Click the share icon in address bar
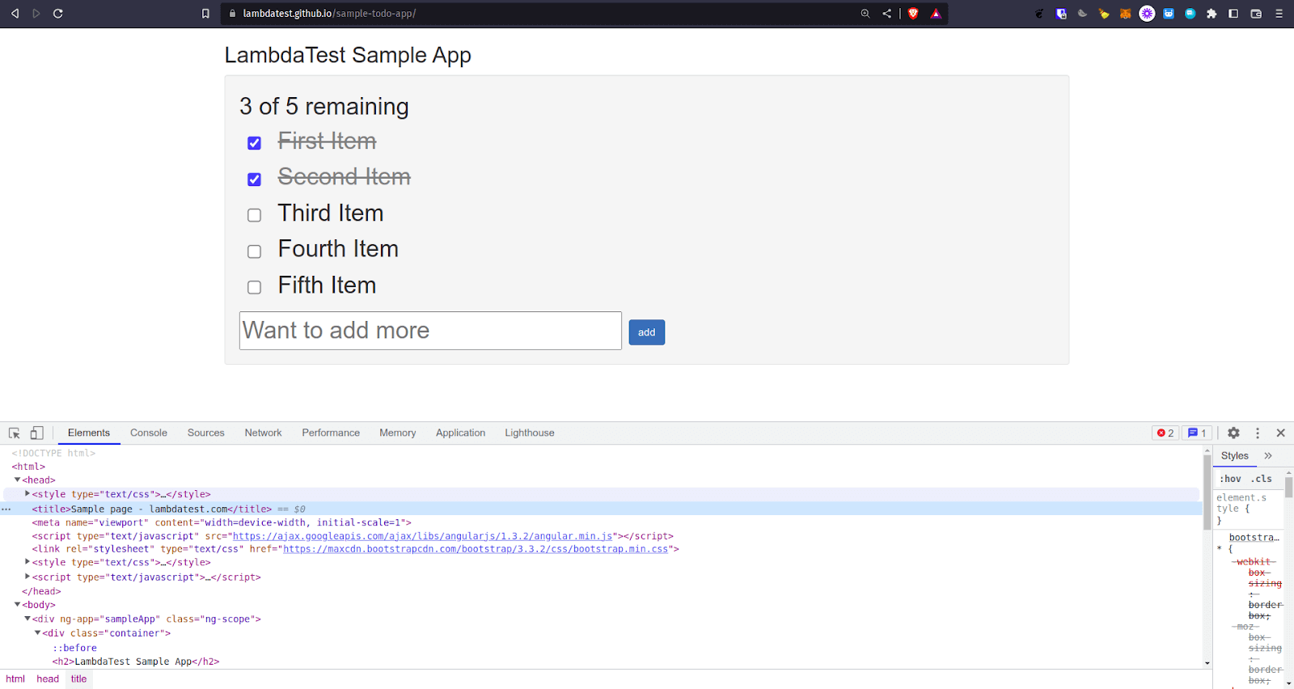The width and height of the screenshot is (1294, 689). pyautogui.click(x=887, y=14)
